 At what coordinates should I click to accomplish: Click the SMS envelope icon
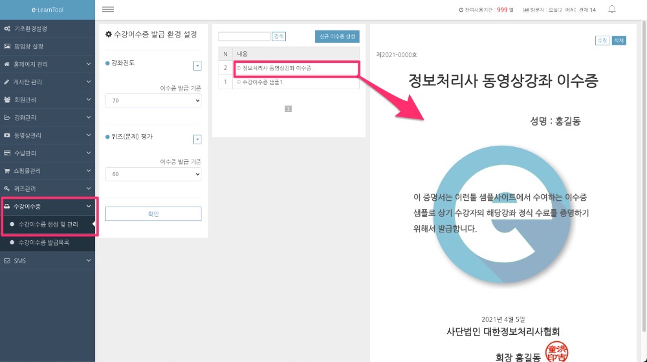[x=7, y=261]
